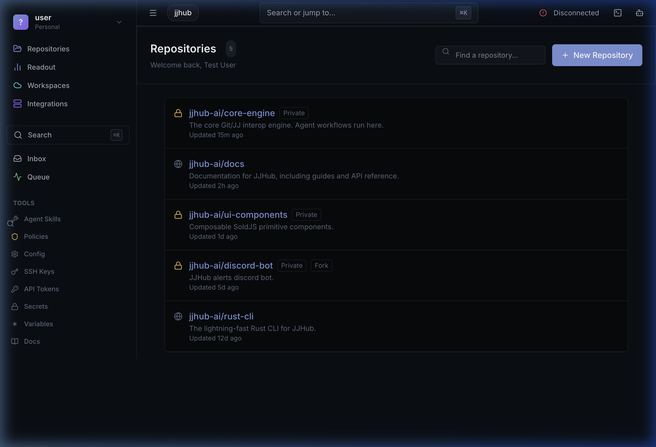
Task: Open the Policies shield icon
Action: [15, 237]
